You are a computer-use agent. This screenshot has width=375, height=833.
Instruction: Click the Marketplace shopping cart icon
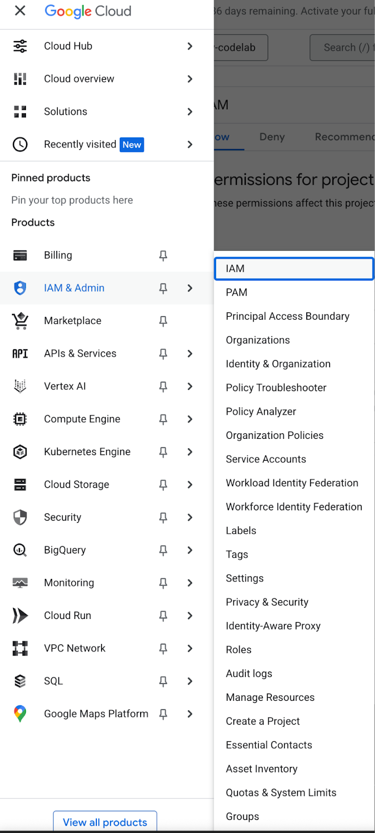[x=20, y=321]
